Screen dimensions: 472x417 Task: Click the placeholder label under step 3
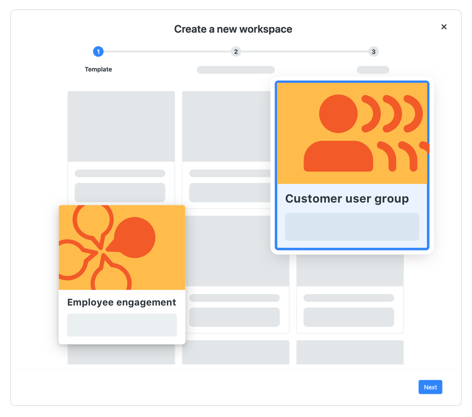[373, 70]
